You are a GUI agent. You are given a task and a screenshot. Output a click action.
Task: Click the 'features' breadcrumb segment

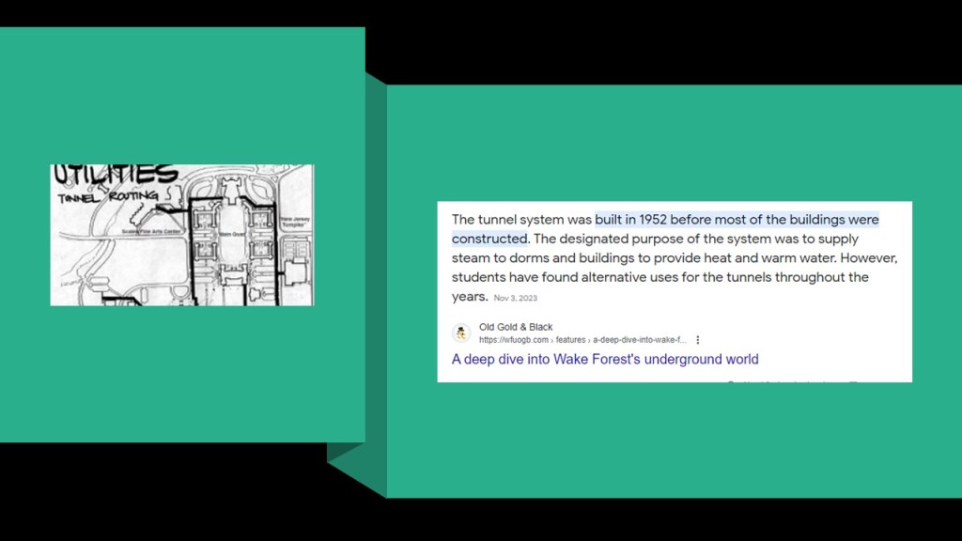click(570, 340)
